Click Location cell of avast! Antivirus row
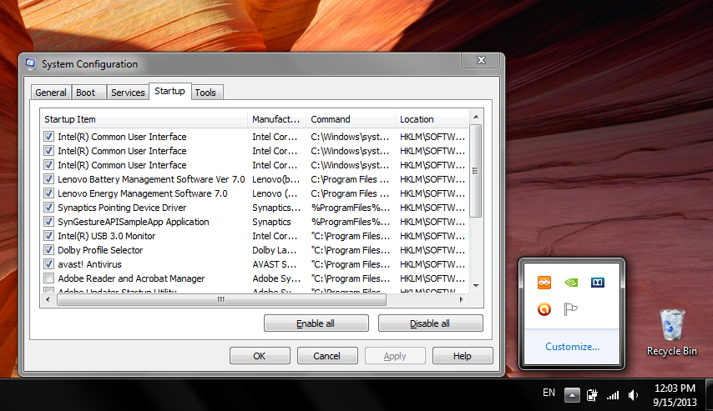Screen dimensions: 713x411 point(432,264)
